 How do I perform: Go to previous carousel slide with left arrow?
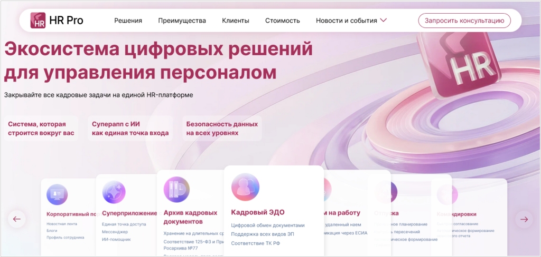(x=16, y=219)
